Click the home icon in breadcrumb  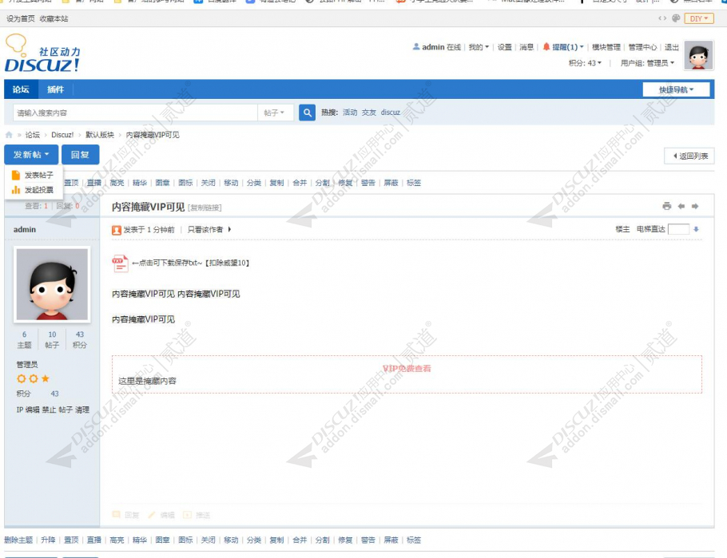coord(9,135)
